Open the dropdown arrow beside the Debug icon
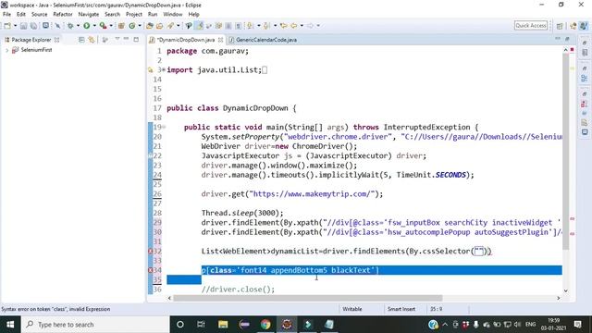 click(78, 26)
